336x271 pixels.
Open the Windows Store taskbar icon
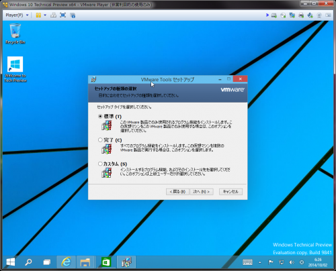click(106, 262)
